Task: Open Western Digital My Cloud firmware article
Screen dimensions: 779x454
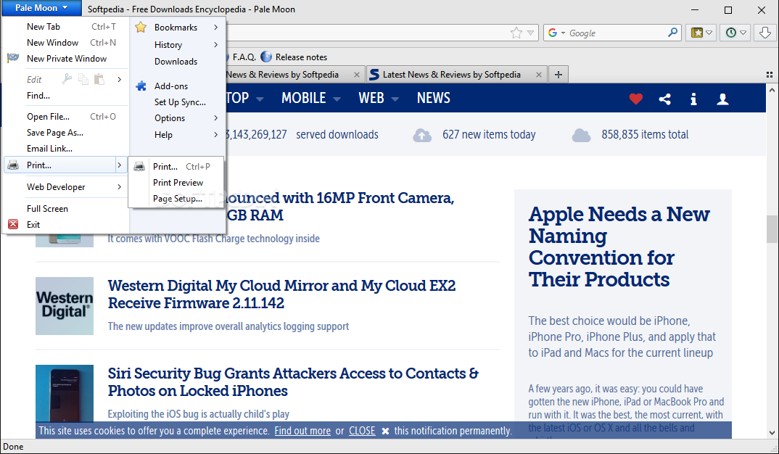Action: [281, 294]
